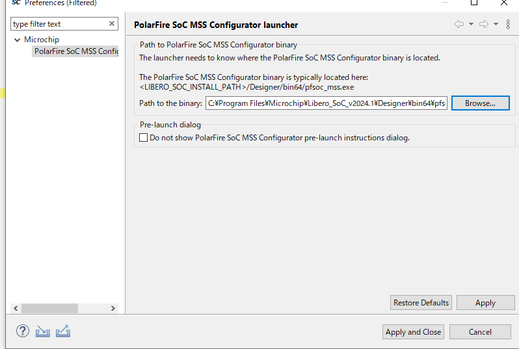The image size is (519, 349).
Task: Collapse the Microchip tree node
Action: [x=17, y=40]
